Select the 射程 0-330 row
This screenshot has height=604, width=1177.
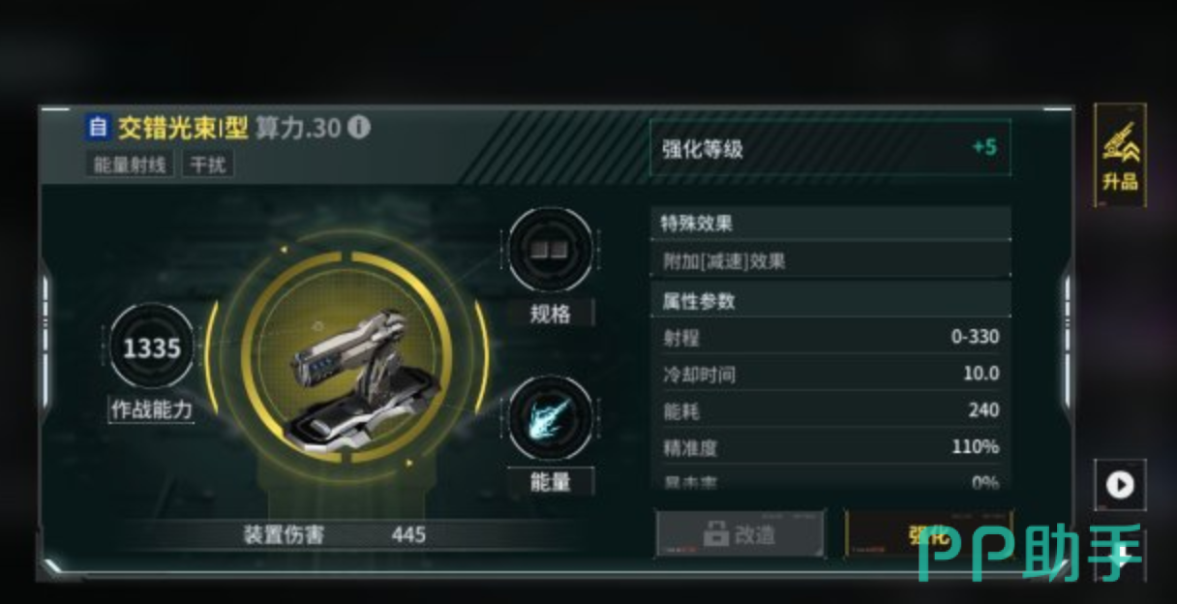(830, 337)
